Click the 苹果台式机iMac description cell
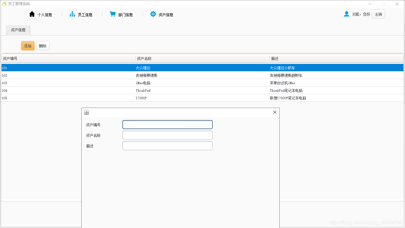 tap(336, 83)
